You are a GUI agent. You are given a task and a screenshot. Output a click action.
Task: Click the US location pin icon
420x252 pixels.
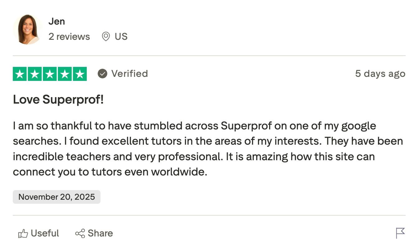(106, 36)
